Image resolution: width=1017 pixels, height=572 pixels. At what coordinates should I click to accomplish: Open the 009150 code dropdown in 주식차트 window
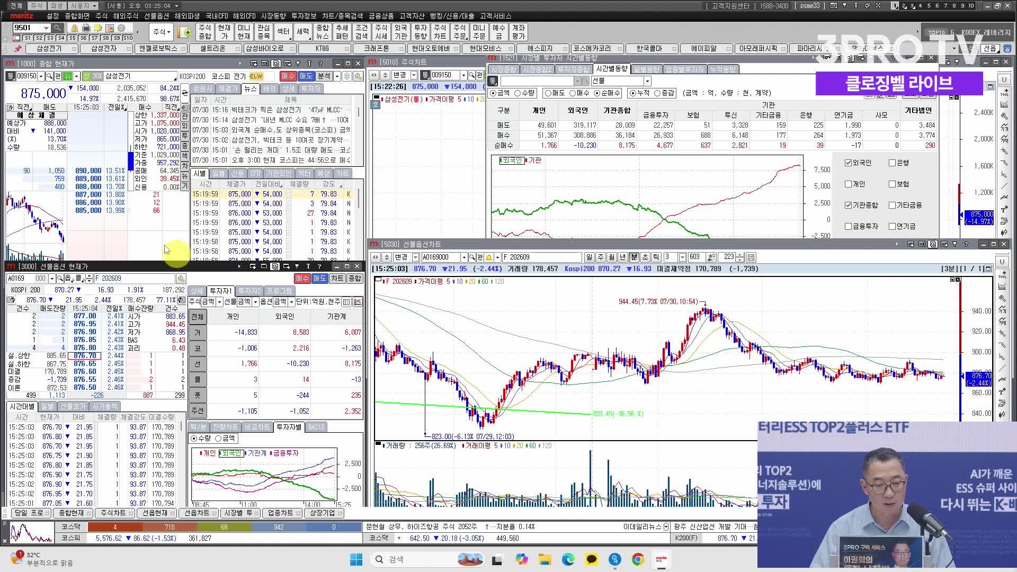click(x=463, y=75)
